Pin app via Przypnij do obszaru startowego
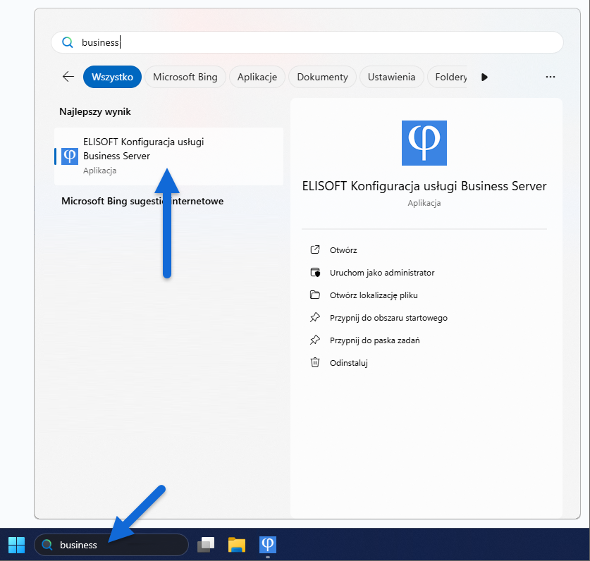 coord(388,318)
